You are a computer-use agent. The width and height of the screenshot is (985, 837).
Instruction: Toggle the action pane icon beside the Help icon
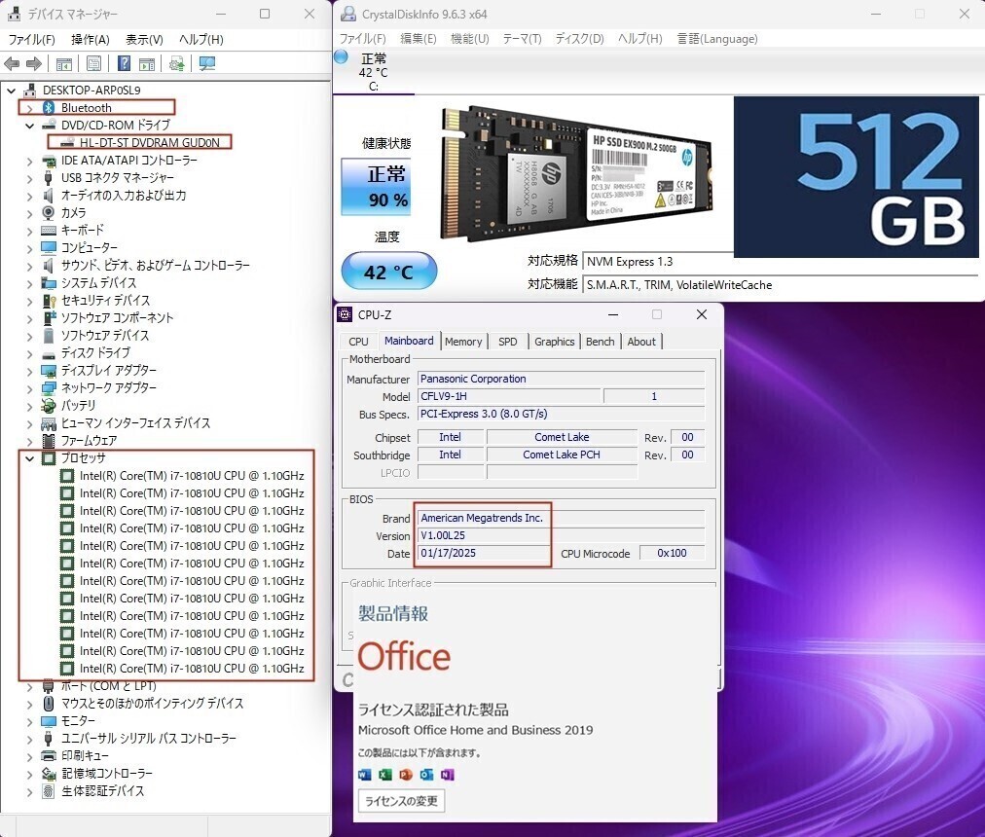pos(147,63)
